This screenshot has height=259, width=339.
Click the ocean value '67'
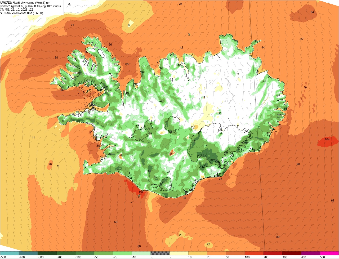coord(333,200)
